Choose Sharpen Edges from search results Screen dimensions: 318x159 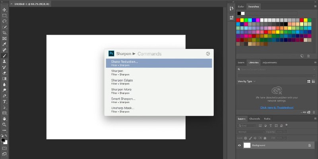coord(159,82)
